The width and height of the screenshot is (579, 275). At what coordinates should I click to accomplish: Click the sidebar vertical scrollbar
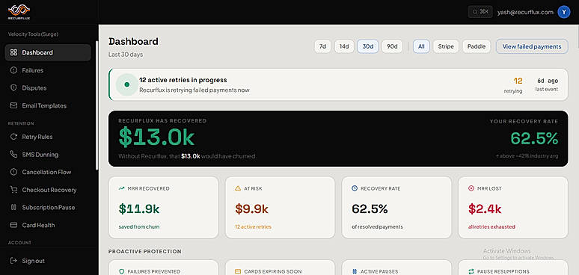coord(97,105)
